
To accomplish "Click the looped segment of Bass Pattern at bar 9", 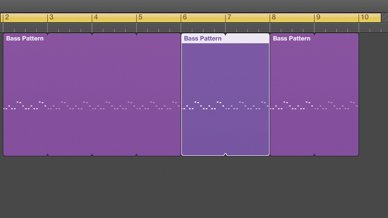I will point(336,95).
